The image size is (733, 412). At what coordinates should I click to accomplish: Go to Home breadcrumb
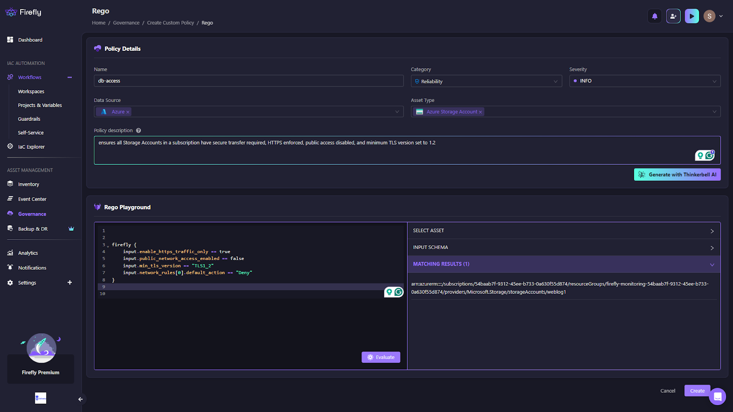click(98, 23)
